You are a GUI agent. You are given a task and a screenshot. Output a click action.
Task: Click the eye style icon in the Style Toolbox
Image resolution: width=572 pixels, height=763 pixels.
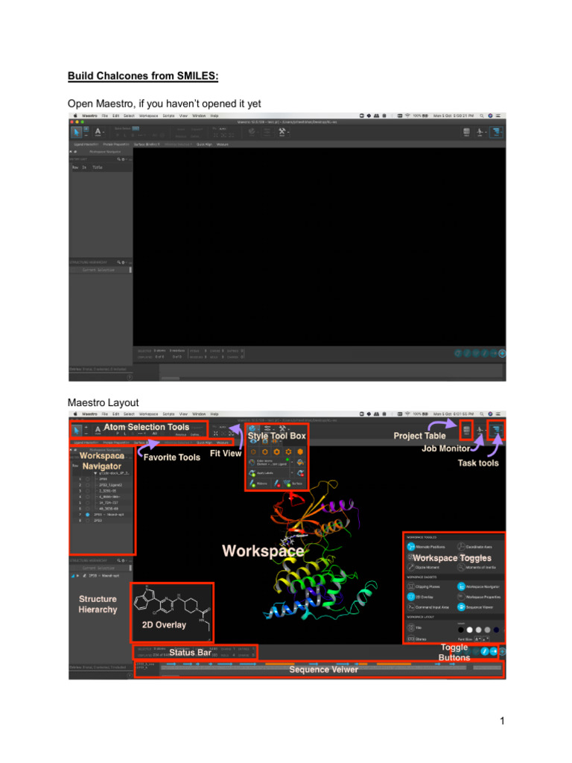253,441
